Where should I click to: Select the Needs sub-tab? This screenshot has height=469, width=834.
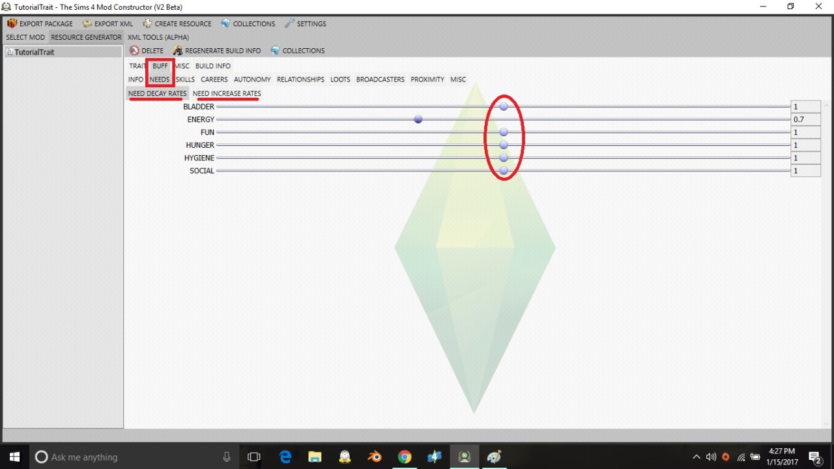pos(160,79)
